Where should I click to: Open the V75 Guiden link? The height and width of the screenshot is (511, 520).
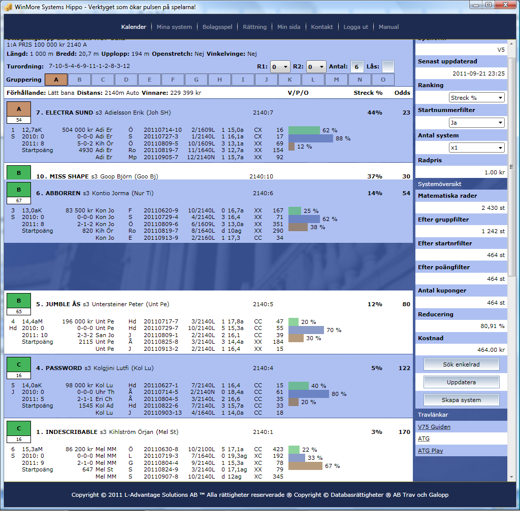point(434,427)
